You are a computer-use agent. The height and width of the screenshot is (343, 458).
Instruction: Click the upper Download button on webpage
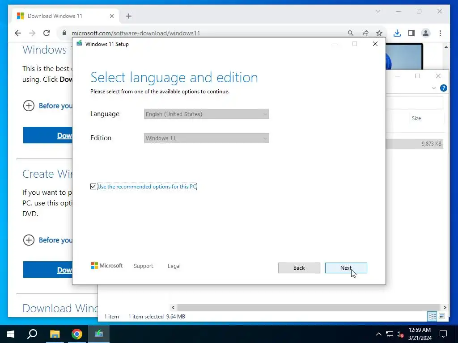coord(47,135)
